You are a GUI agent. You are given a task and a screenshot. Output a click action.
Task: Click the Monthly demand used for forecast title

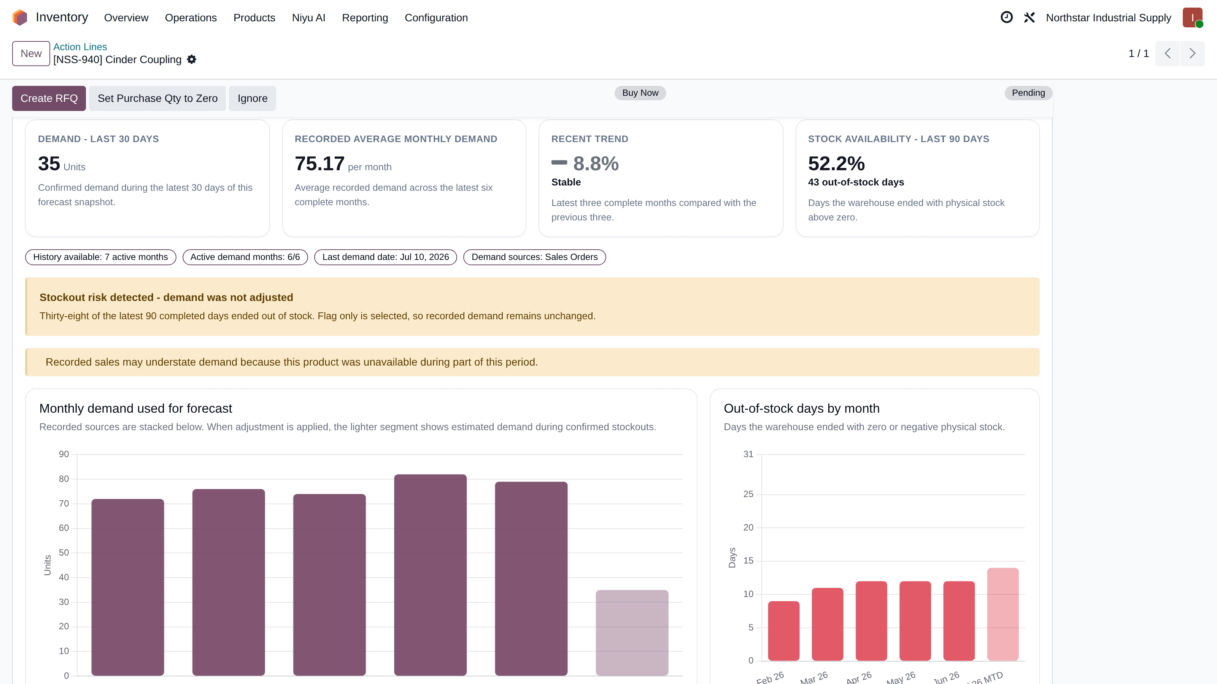pos(136,408)
